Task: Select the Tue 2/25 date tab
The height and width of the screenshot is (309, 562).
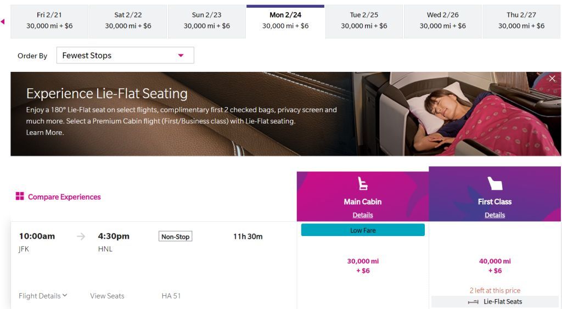Action: 364,21
